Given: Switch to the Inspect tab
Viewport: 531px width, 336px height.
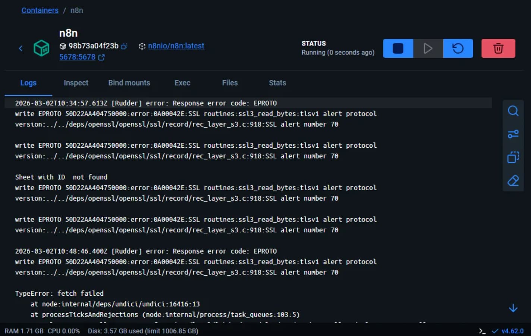Looking at the screenshot, I should [x=76, y=83].
